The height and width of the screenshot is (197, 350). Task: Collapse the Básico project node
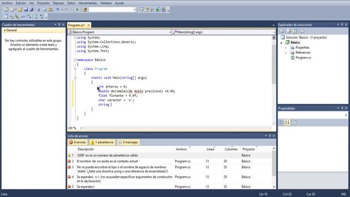tap(281, 43)
